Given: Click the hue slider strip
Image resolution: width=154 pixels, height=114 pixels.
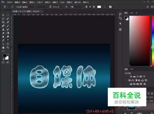Looking at the screenshot, I should pos(153,41).
